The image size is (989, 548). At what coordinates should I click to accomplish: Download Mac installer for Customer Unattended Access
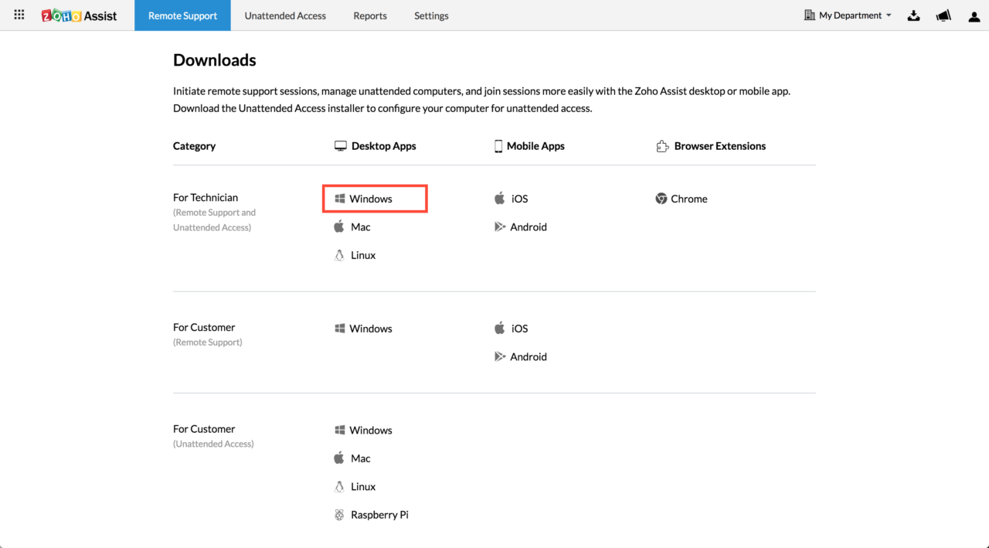pos(360,458)
